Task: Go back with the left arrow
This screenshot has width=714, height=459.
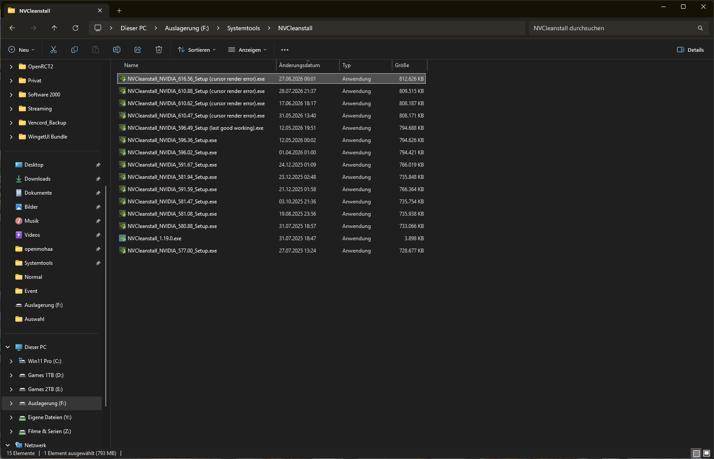Action: pyautogui.click(x=12, y=28)
